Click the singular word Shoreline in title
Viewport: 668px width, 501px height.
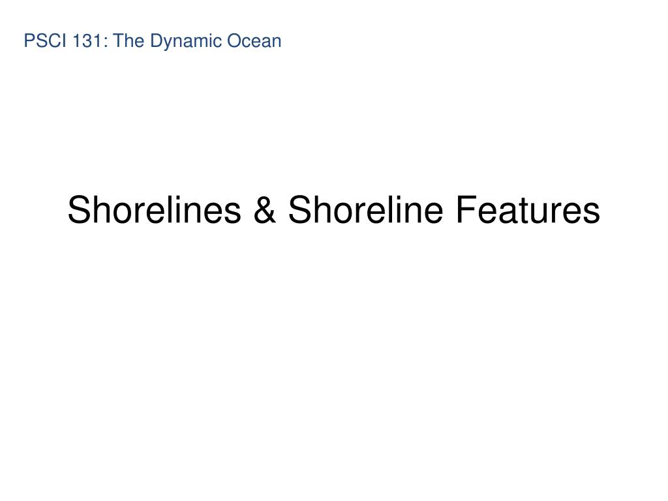tap(365, 209)
